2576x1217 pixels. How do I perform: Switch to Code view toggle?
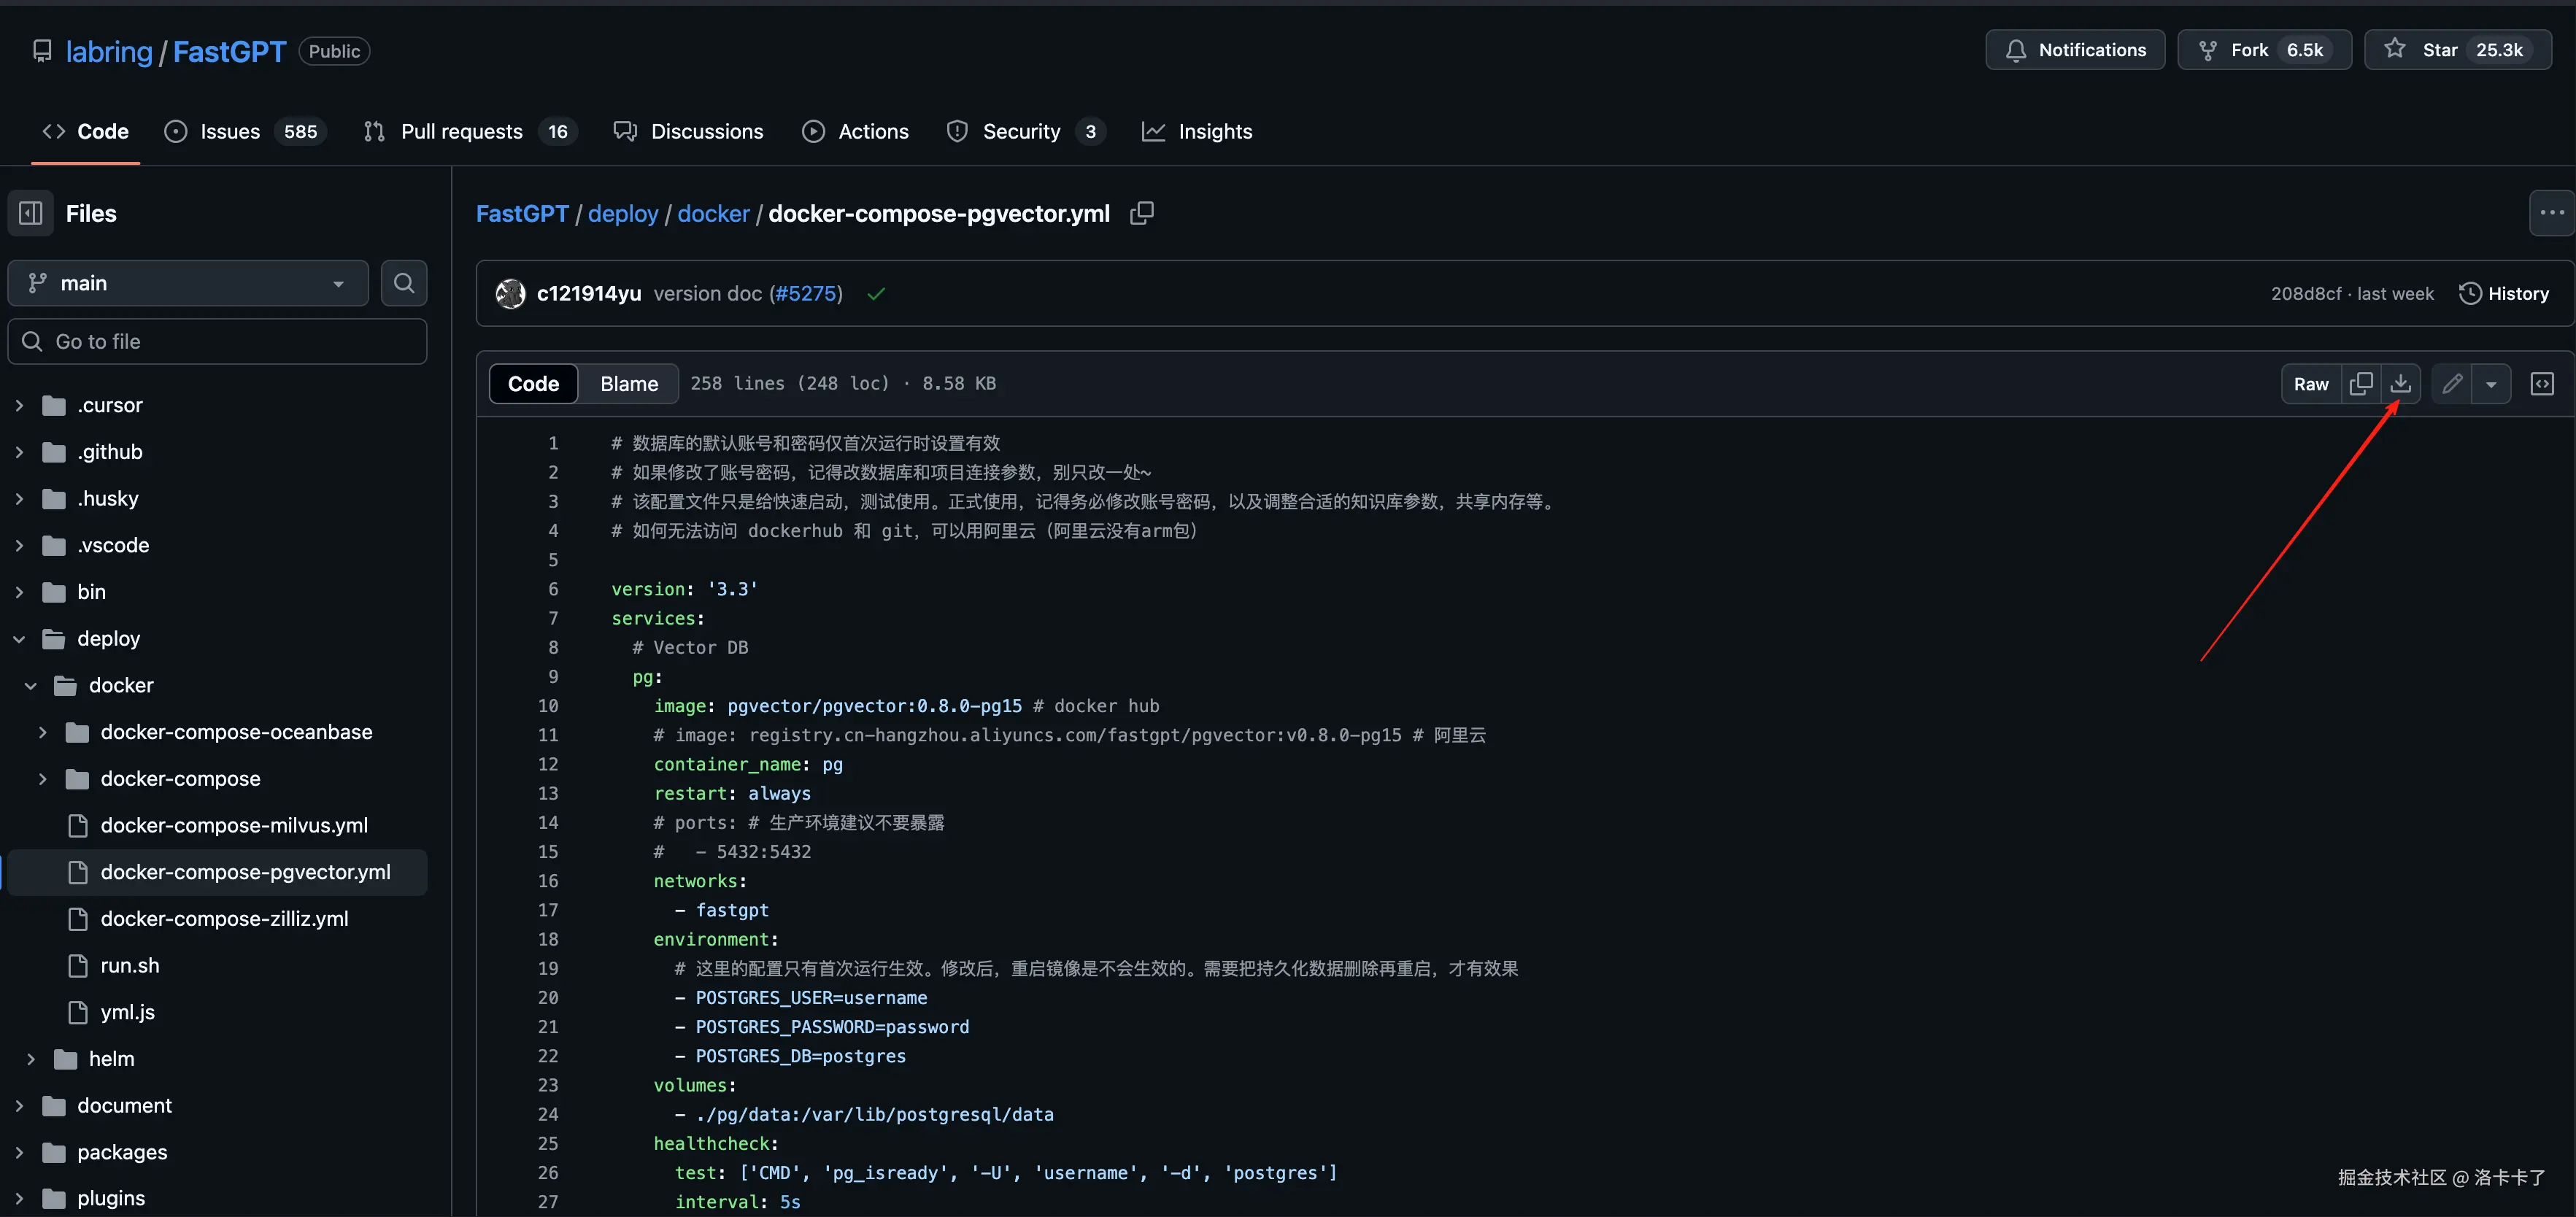point(533,384)
